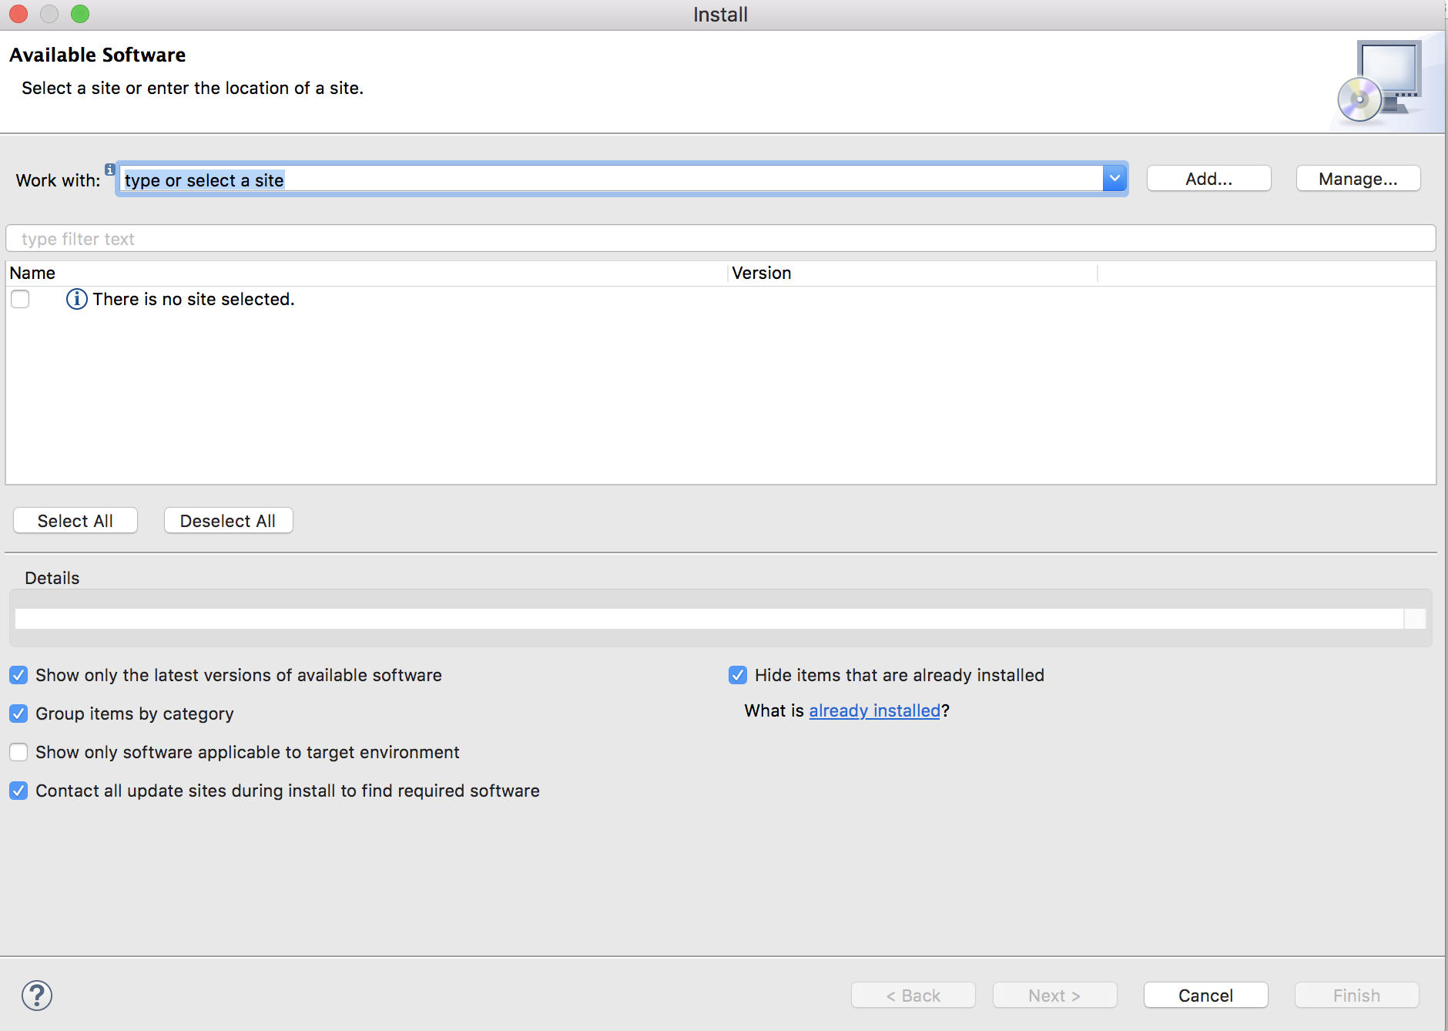1448x1031 pixels.
Task: Uncheck Contact all update sites during install
Action: pos(19,791)
